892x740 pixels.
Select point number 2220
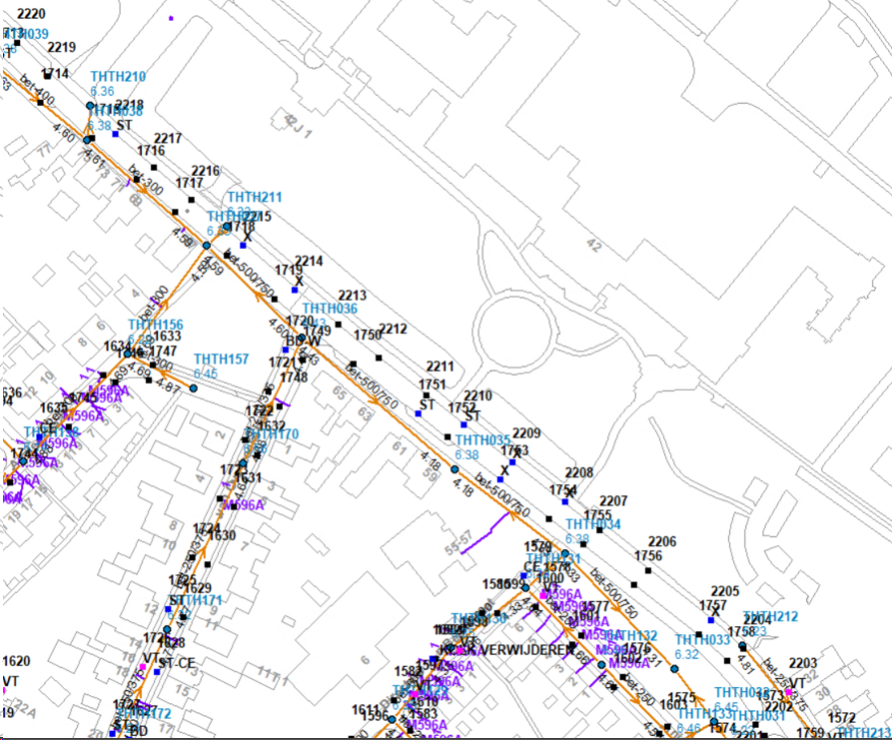[x=33, y=14]
